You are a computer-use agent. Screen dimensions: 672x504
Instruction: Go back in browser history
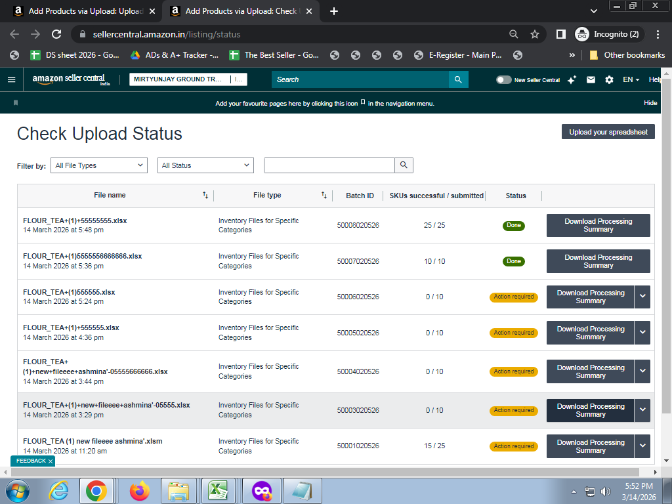tap(14, 34)
